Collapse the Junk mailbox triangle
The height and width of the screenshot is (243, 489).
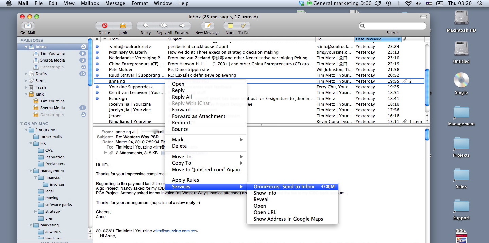(x=26, y=94)
